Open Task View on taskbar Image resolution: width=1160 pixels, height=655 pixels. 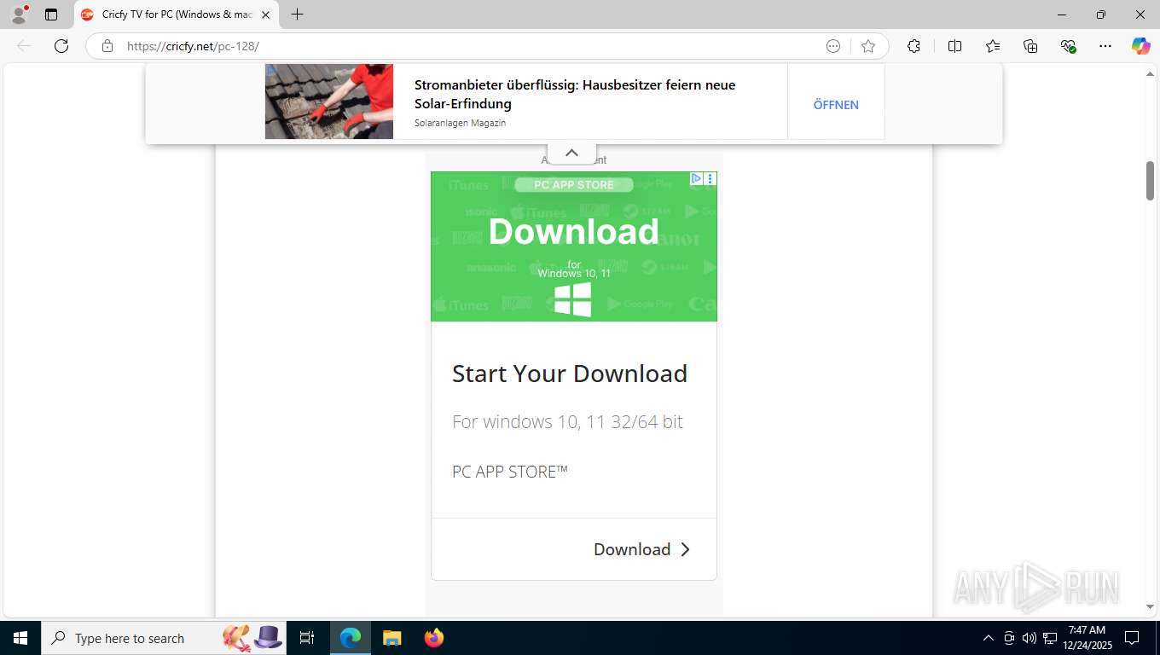(307, 638)
